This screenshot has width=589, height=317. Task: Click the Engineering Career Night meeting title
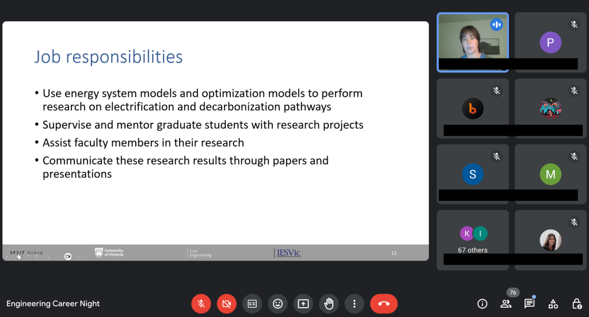53,304
